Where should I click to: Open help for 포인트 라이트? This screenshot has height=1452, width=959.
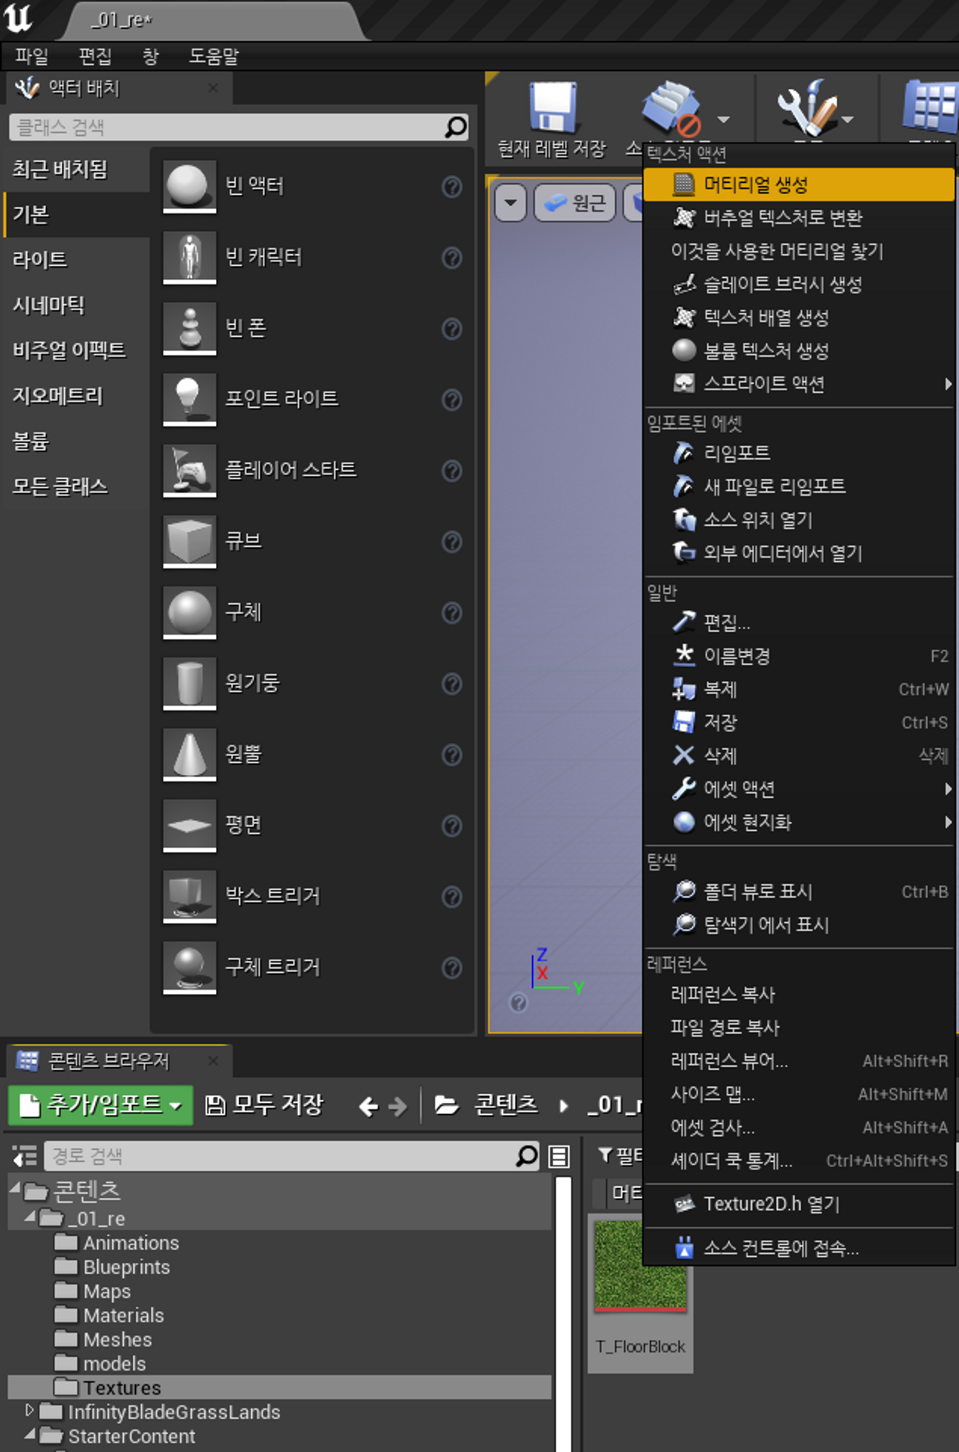pyautogui.click(x=451, y=400)
